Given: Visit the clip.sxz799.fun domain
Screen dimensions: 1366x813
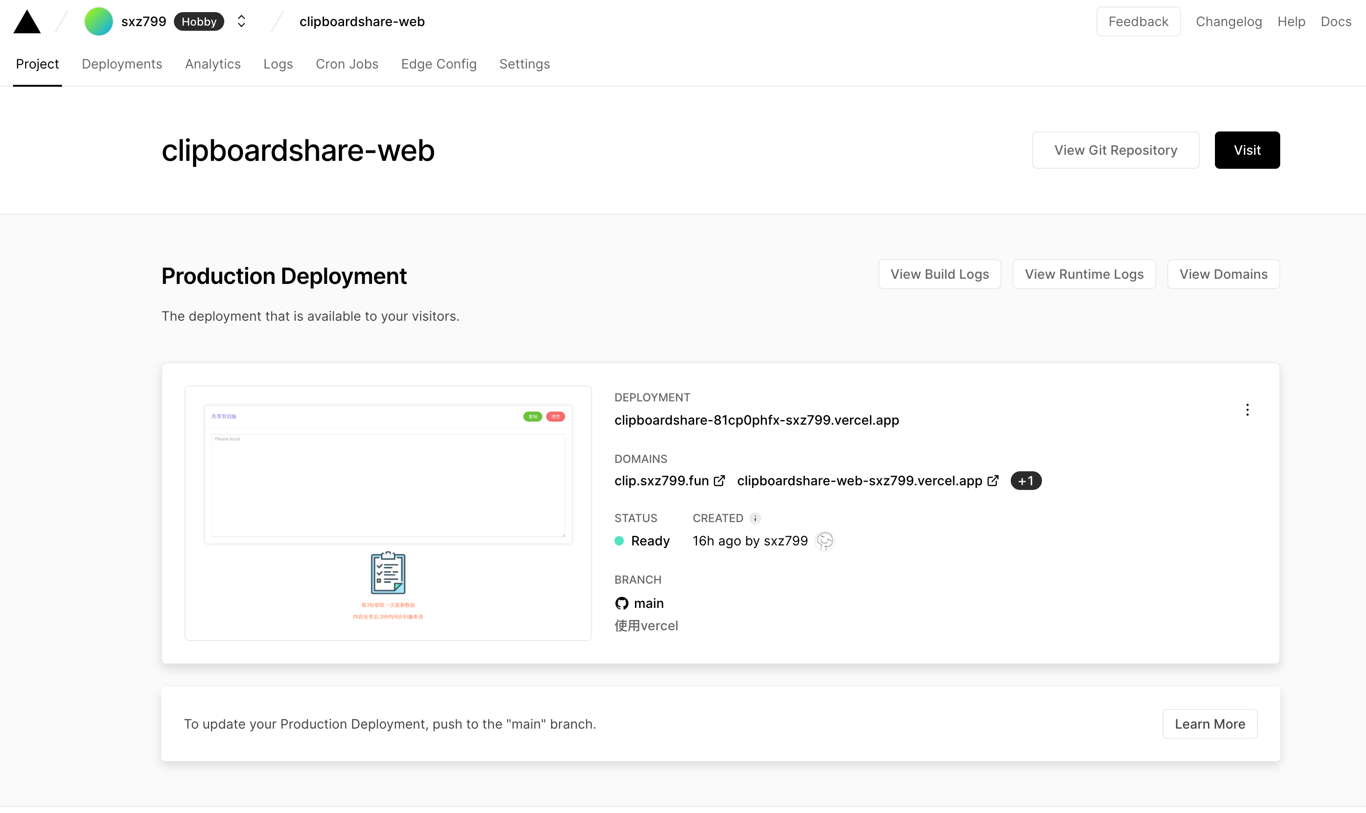Looking at the screenshot, I should (x=662, y=481).
